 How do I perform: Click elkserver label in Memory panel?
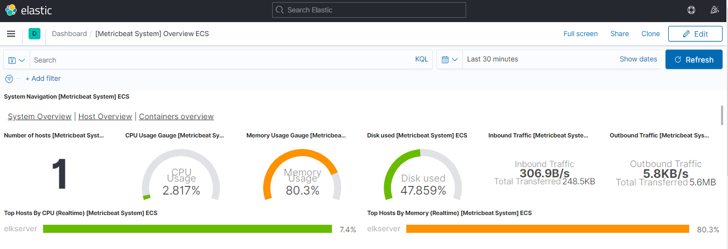point(384,229)
